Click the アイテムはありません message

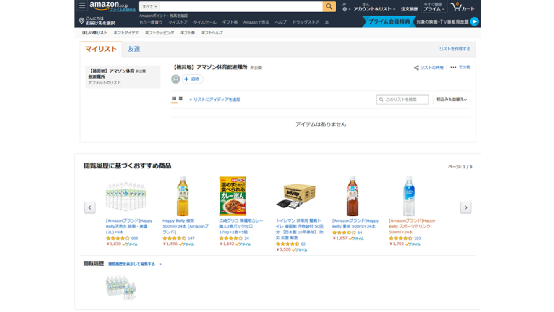pos(321,124)
